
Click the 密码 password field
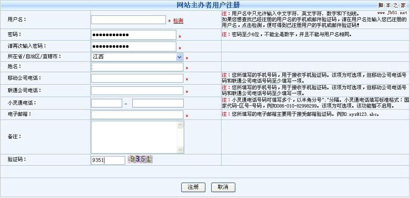coord(133,35)
